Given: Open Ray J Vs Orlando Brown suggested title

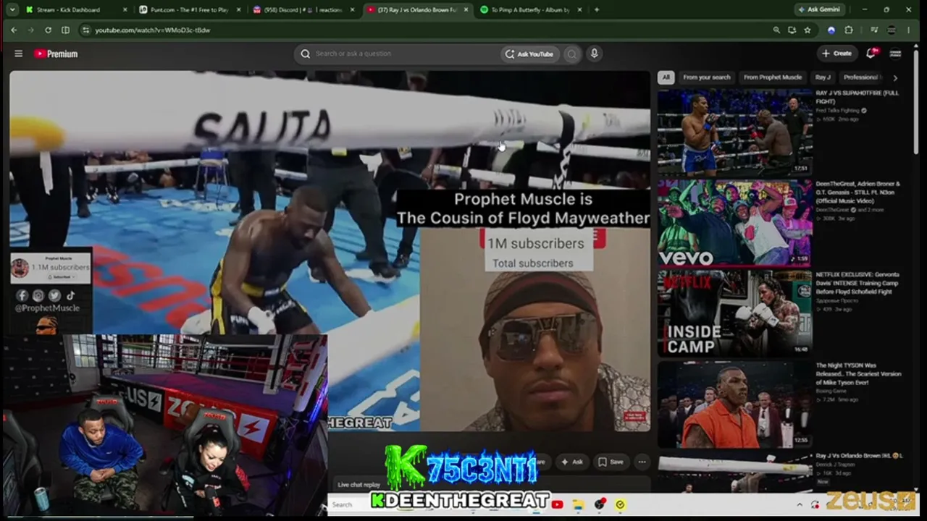Looking at the screenshot, I should [859, 456].
